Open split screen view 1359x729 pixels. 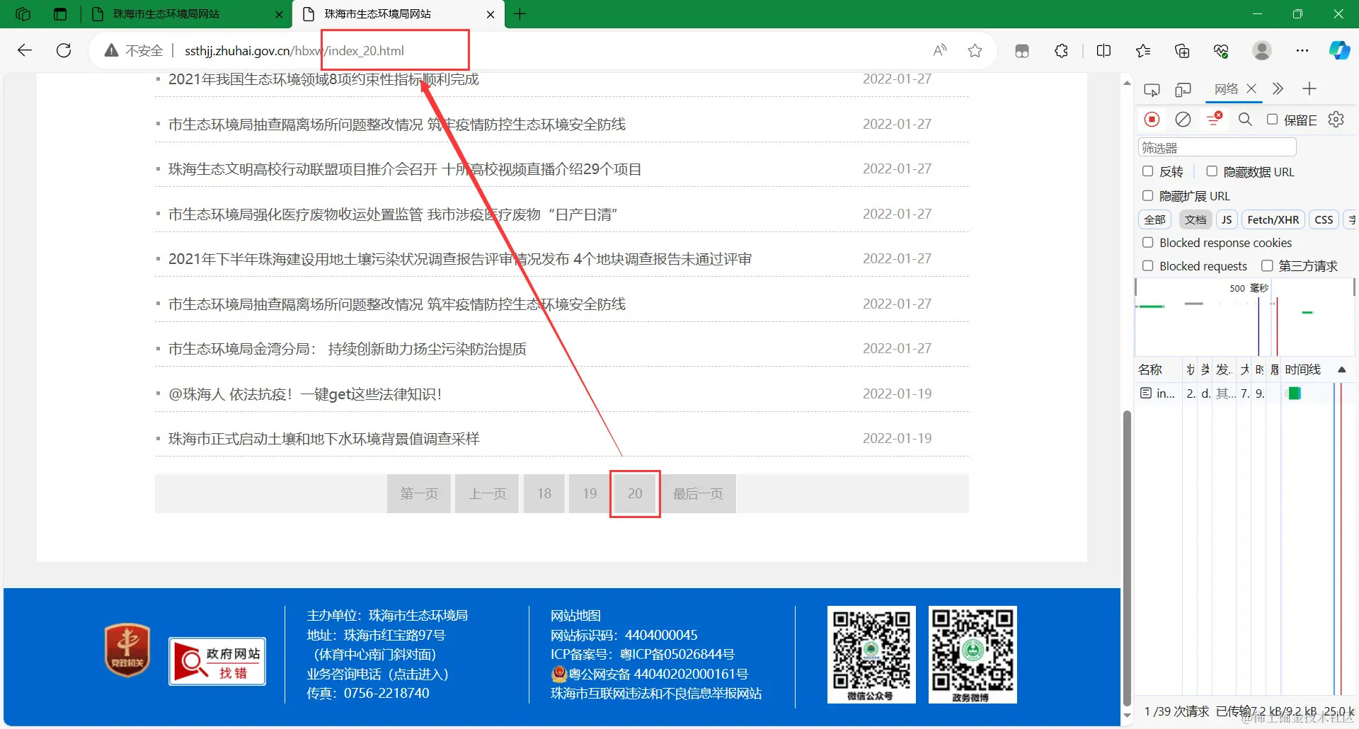1103,50
